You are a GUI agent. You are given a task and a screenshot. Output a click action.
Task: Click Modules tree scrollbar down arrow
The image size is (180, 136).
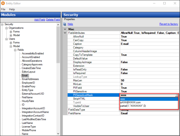58,134
